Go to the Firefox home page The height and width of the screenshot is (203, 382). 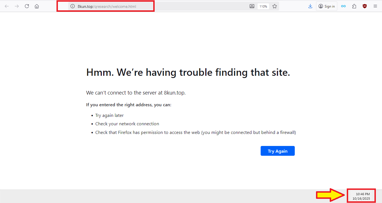coord(37,6)
